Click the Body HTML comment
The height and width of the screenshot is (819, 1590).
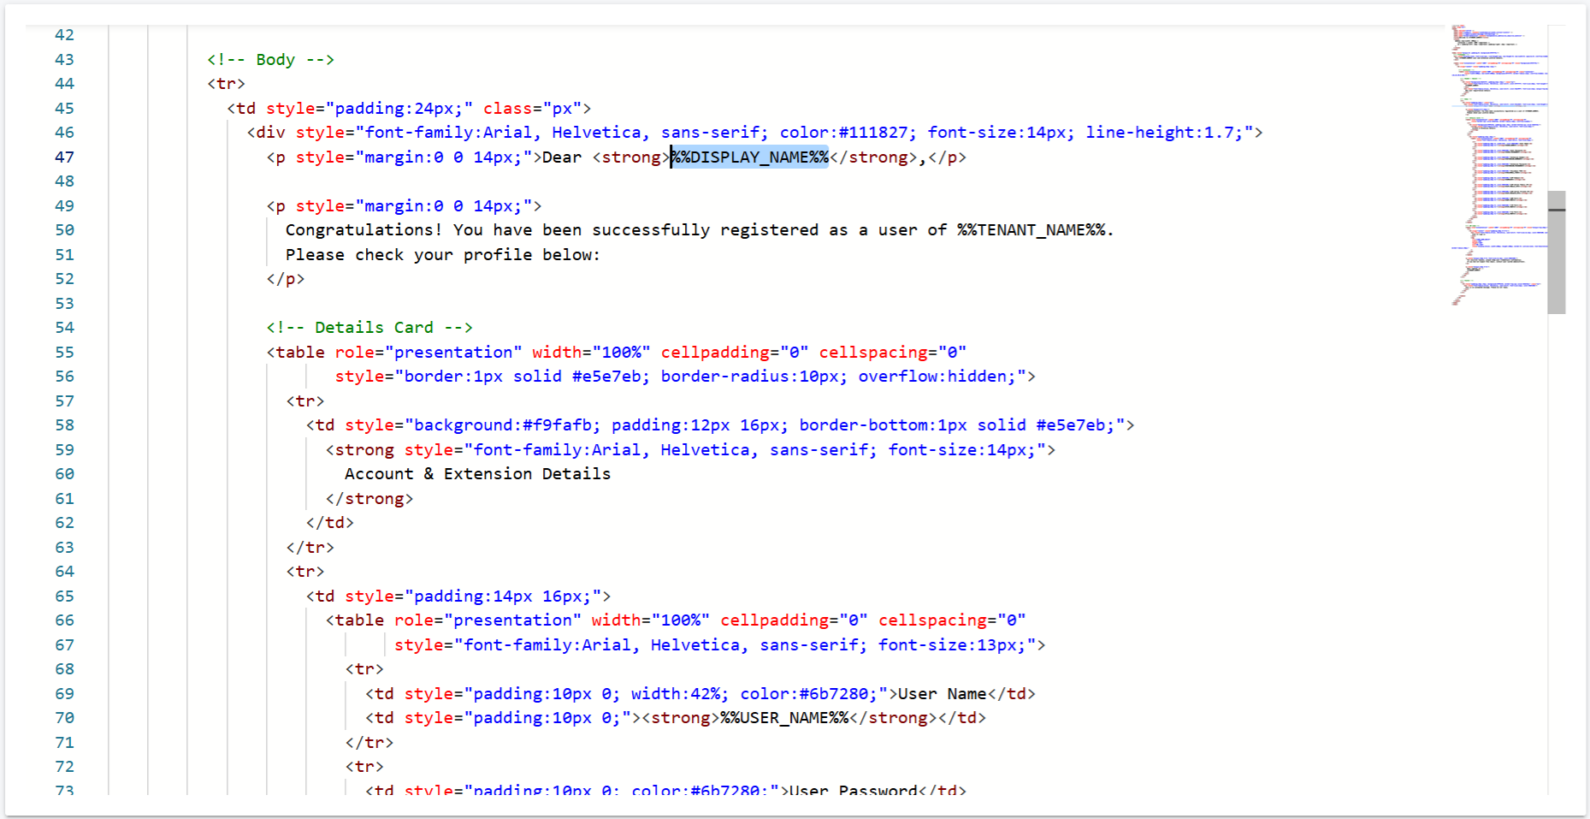coord(270,60)
